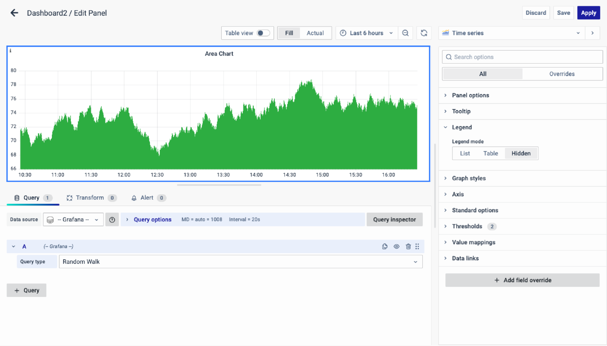Click the back arrow to leave the panel editor

14,13
